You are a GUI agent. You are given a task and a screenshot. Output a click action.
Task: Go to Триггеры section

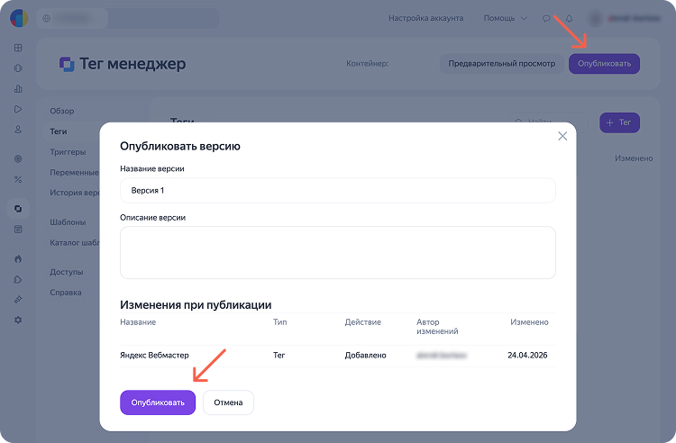pyautogui.click(x=68, y=151)
